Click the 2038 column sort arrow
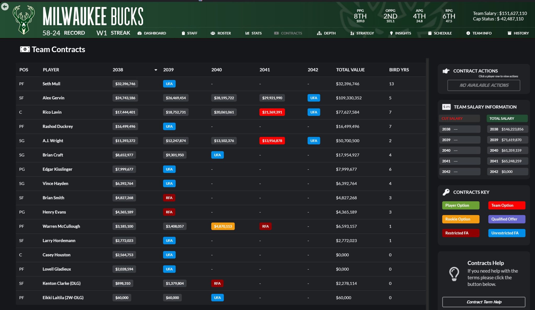535x310 pixels. [x=156, y=70]
